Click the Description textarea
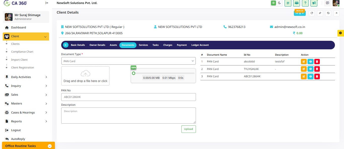Screen dimensions: 344x149 (128, 116)
